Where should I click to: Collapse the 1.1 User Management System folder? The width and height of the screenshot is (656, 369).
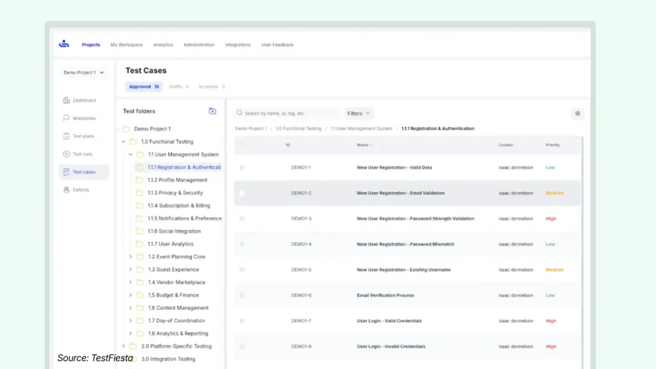[130, 154]
